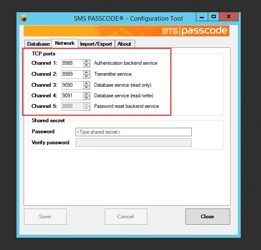261x250 pixels.
Task: Click 'Database service (read/write)' label
Action: click(124, 96)
